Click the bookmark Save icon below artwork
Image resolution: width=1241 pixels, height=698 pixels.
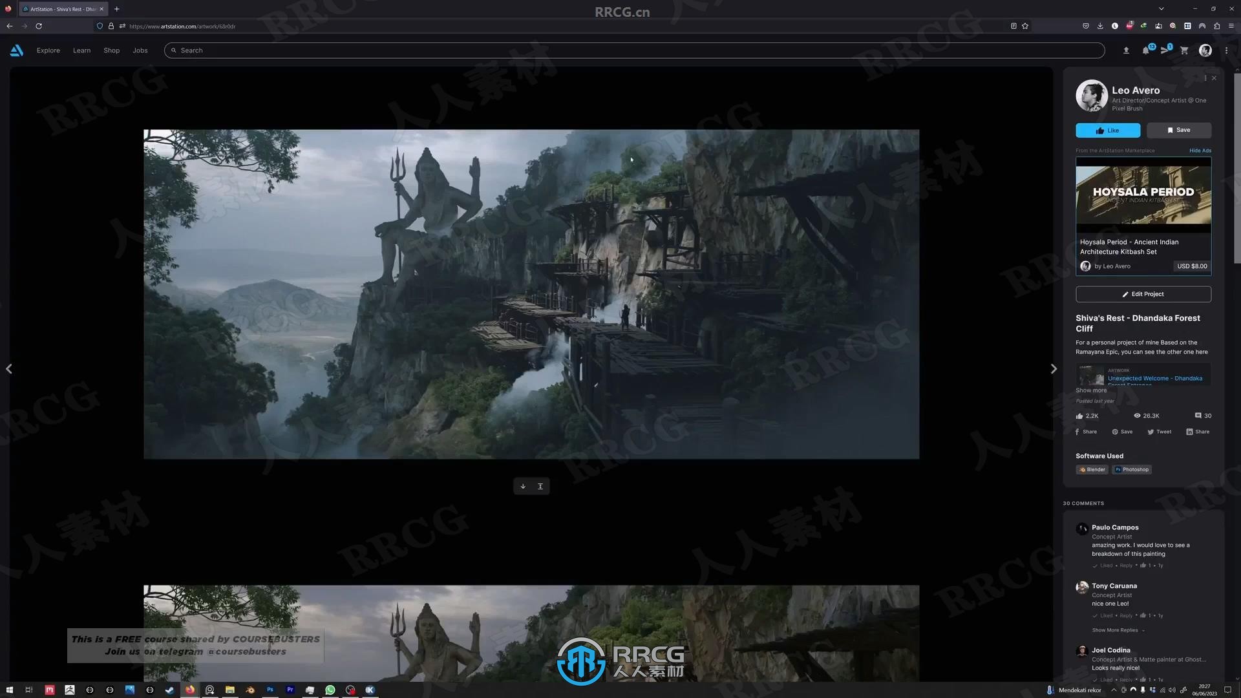point(1180,129)
